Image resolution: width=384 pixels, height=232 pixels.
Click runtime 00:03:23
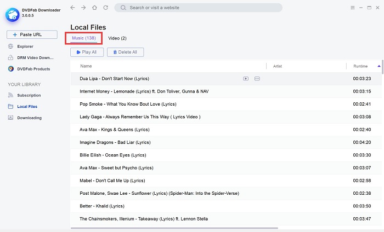point(362,79)
